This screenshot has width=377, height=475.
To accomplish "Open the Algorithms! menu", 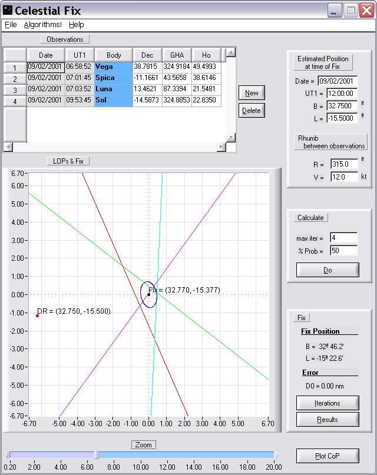I will coord(42,25).
